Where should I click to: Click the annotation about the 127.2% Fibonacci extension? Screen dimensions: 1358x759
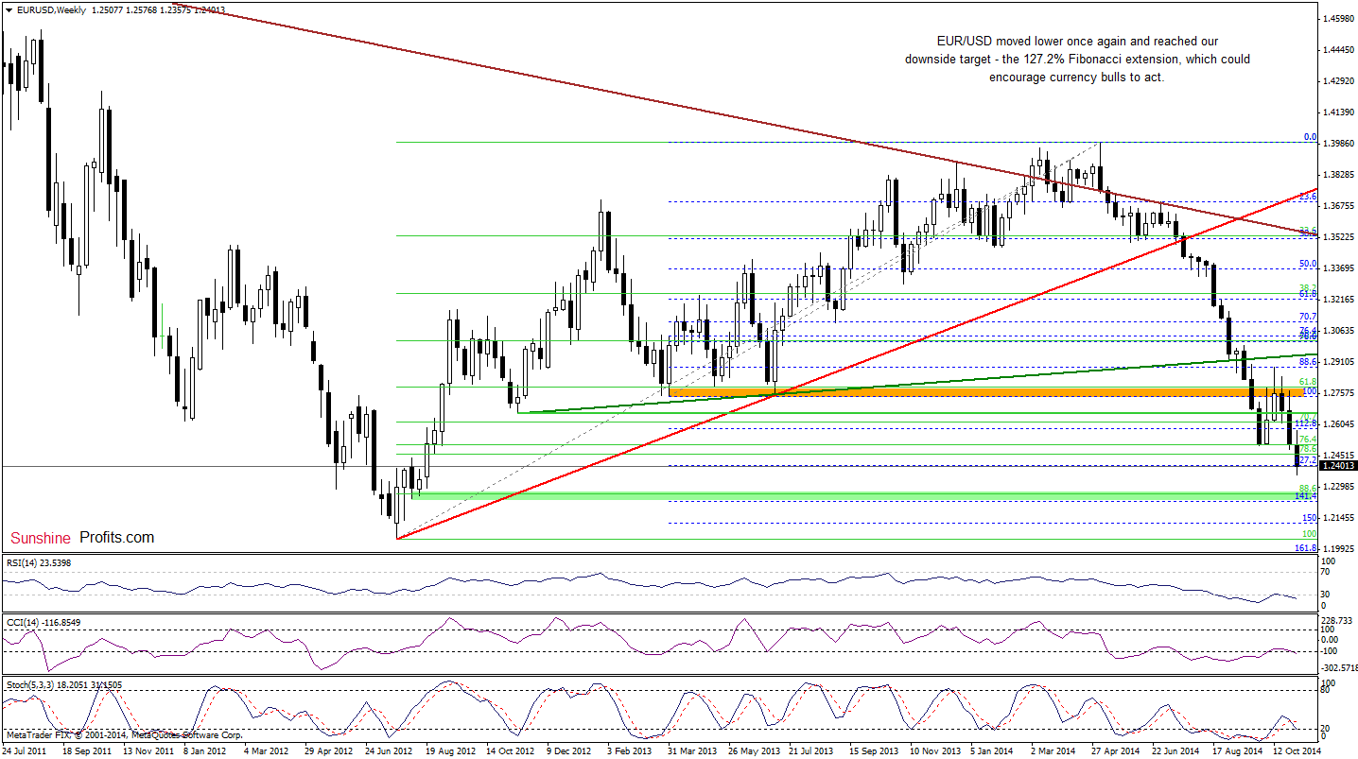pyautogui.click(x=1076, y=60)
